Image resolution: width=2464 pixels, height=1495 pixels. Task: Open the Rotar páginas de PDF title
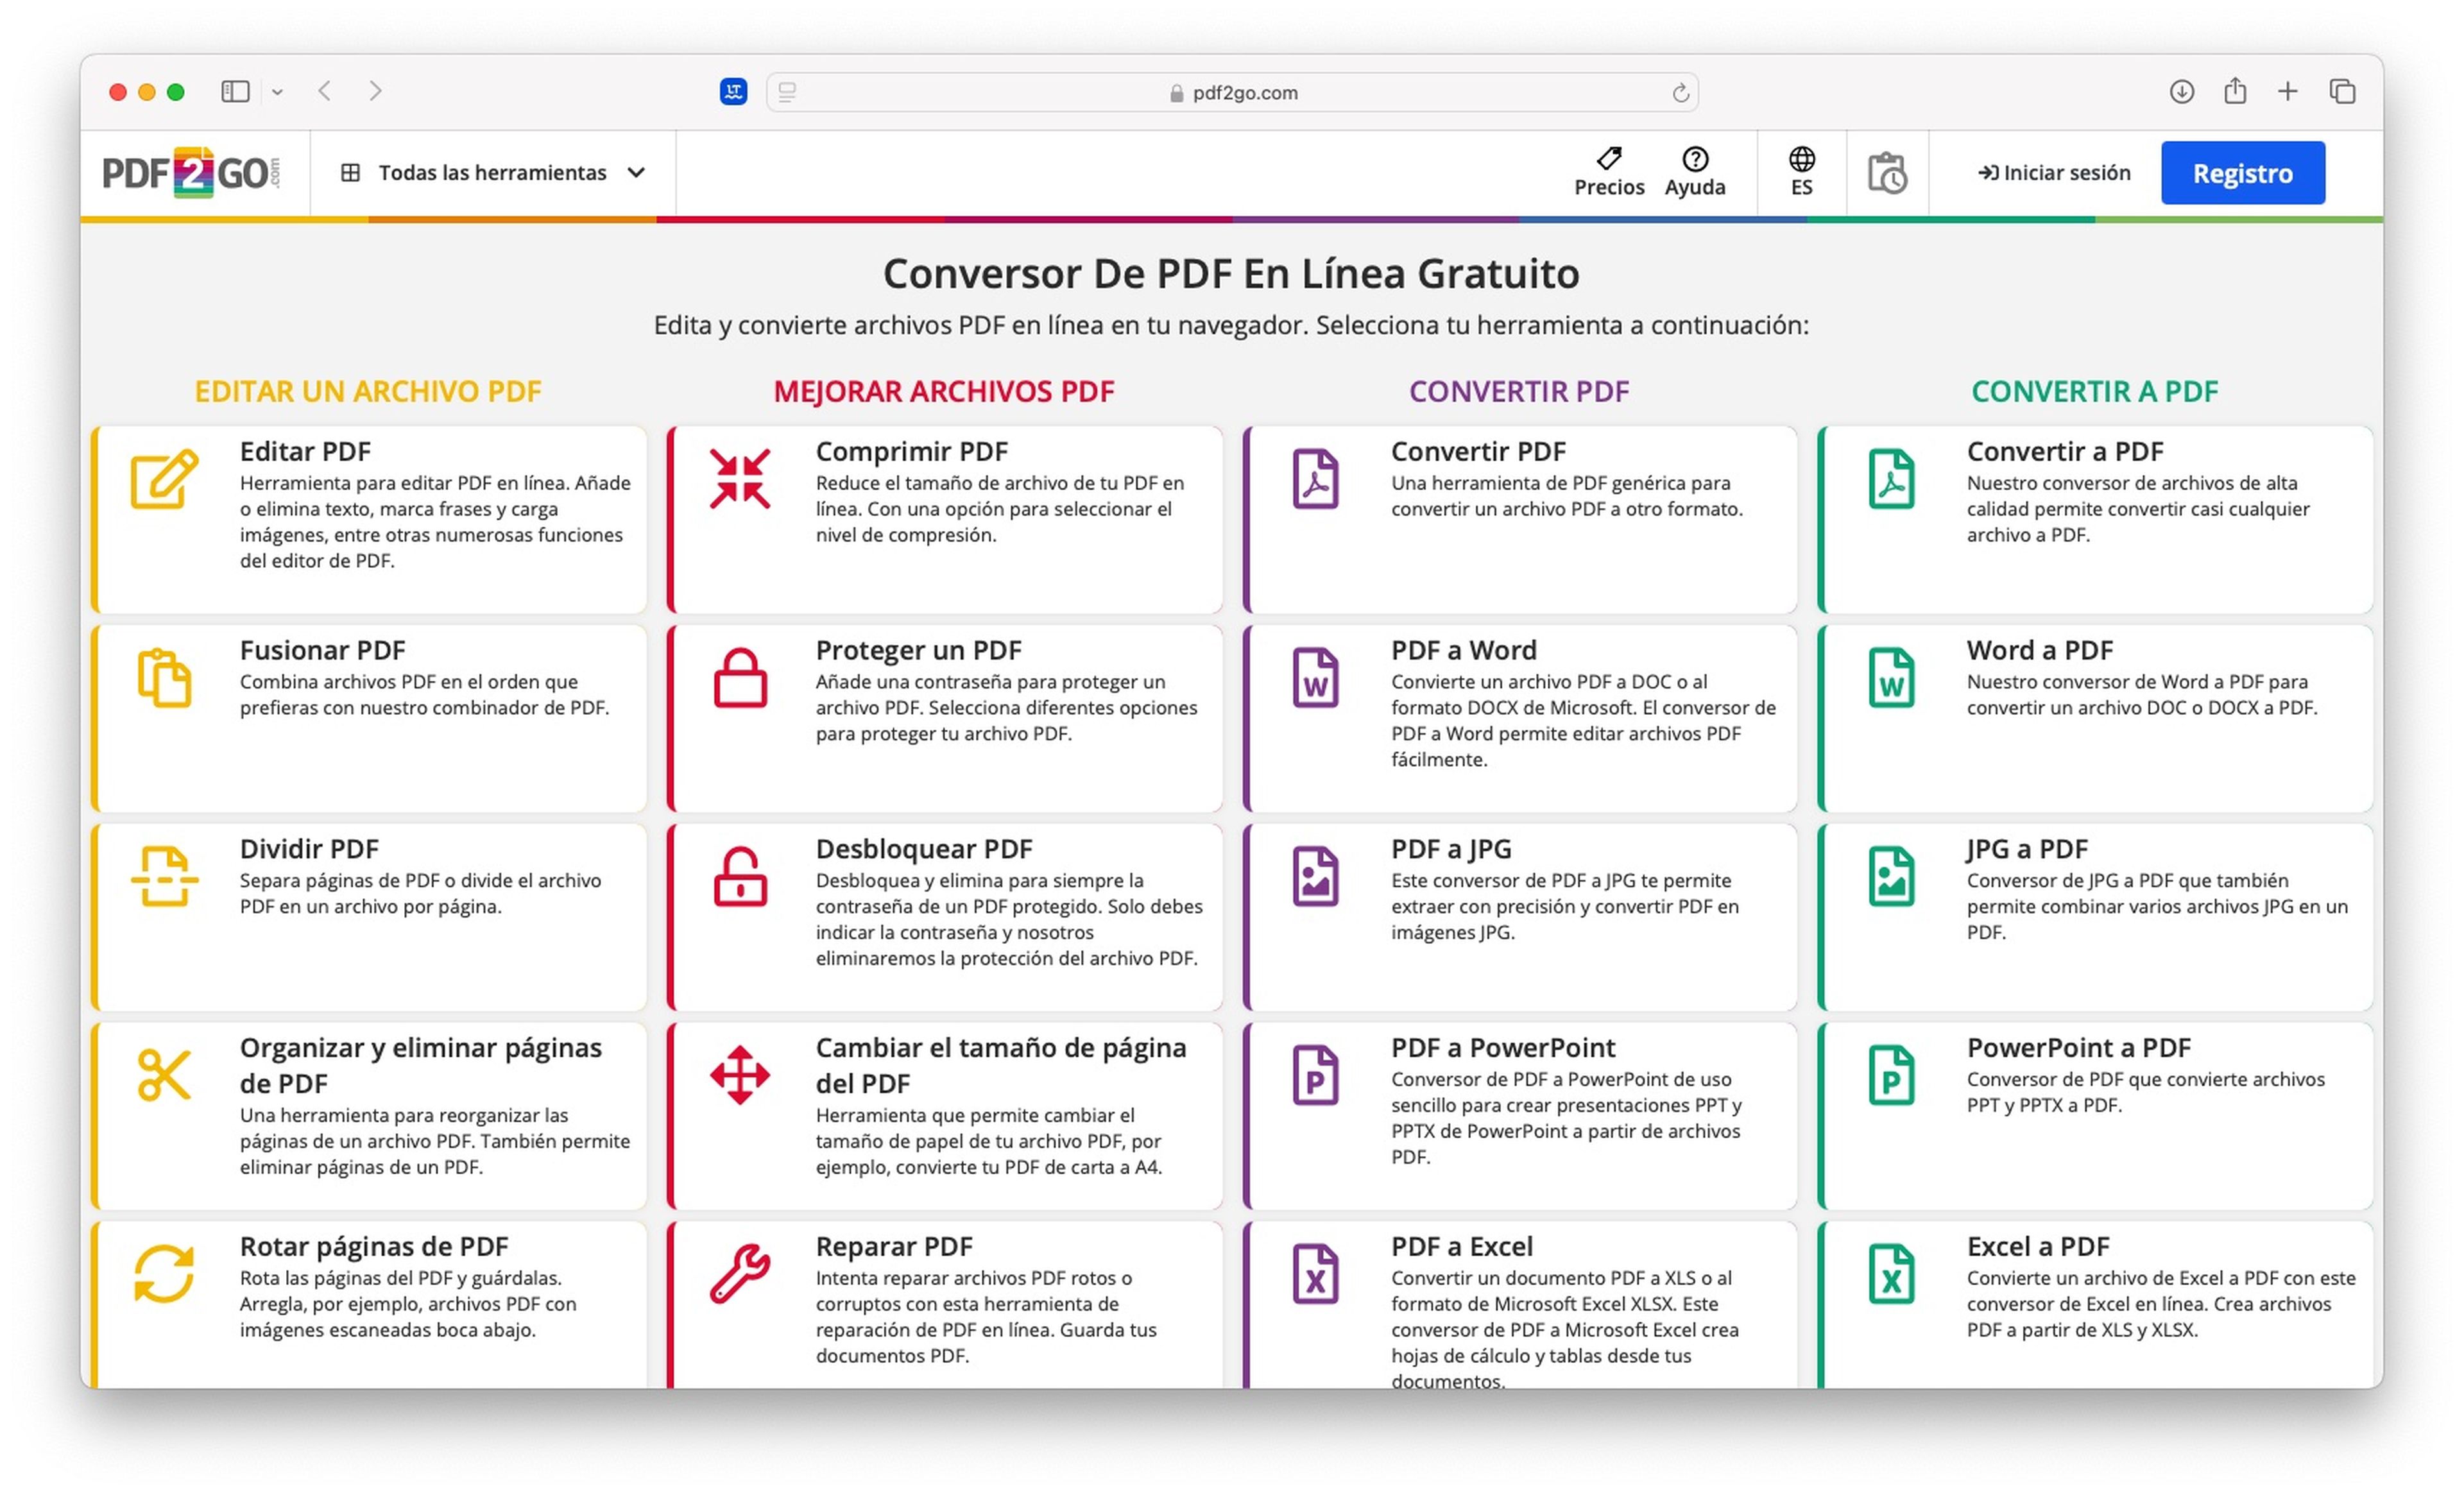point(374,1246)
